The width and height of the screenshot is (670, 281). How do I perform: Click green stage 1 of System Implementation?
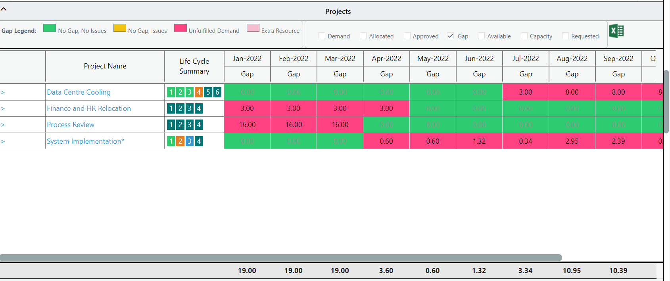click(171, 141)
